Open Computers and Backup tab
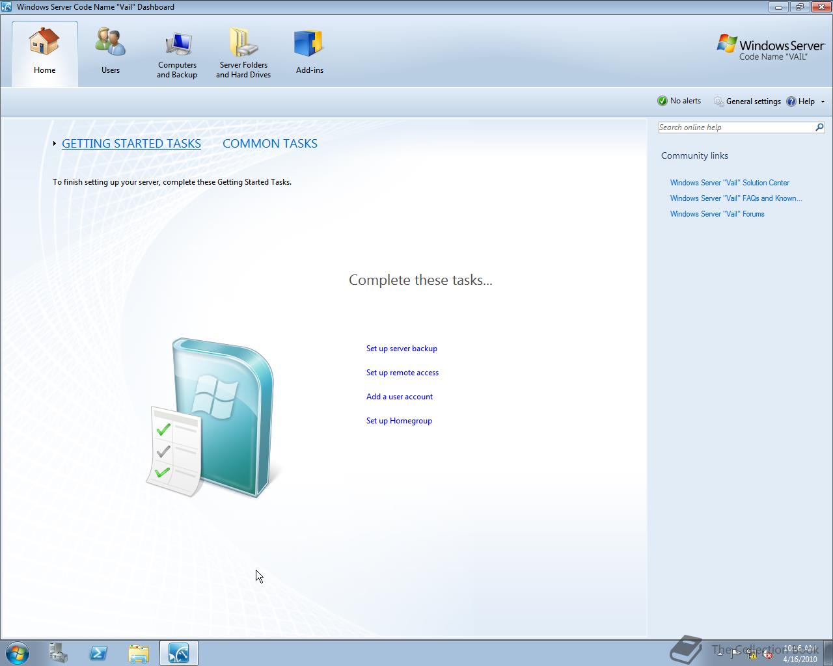 [177, 53]
